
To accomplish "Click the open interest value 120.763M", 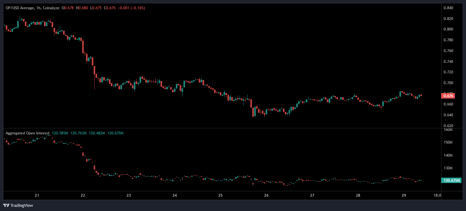I will (x=79, y=133).
